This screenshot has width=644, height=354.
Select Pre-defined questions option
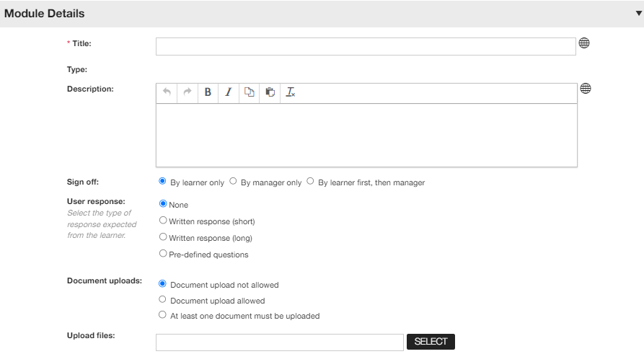(163, 253)
